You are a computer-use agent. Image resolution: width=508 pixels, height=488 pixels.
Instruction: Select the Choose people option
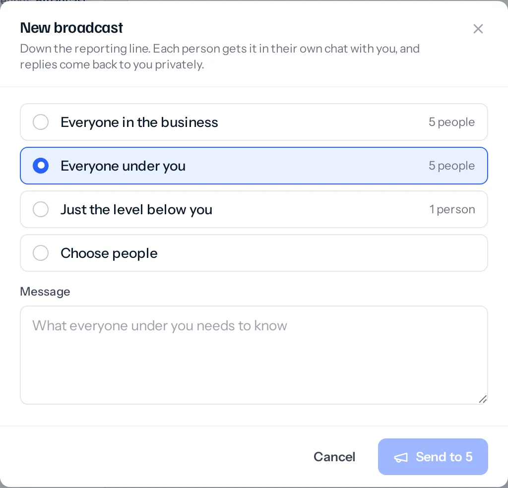(254, 253)
